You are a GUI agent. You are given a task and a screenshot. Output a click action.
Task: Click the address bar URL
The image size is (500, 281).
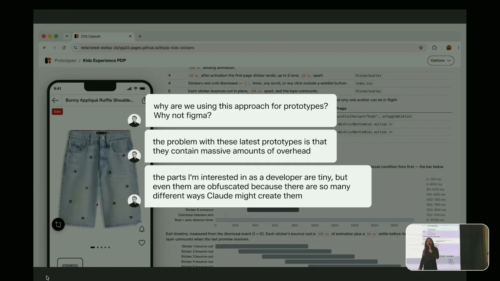click(x=137, y=48)
